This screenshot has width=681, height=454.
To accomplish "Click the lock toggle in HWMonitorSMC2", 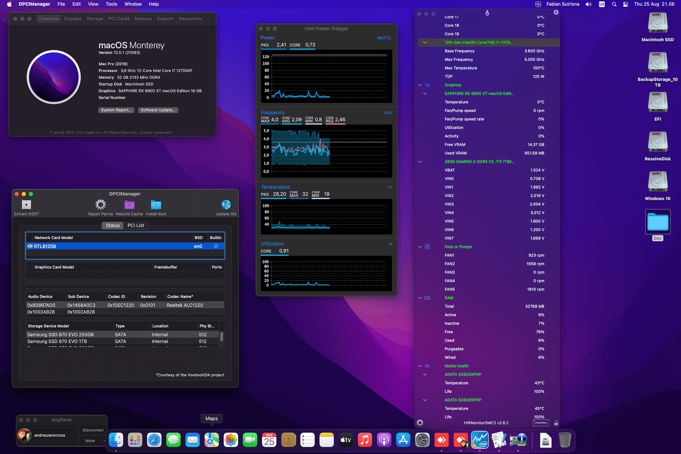I will tap(556, 423).
